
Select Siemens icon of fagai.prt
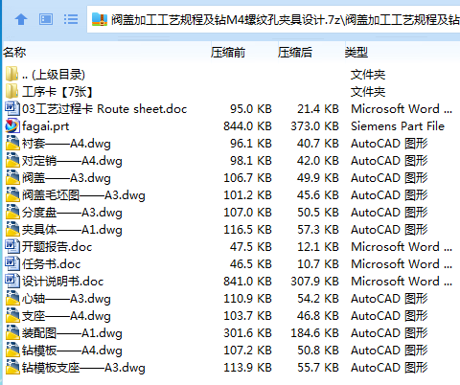12,125
